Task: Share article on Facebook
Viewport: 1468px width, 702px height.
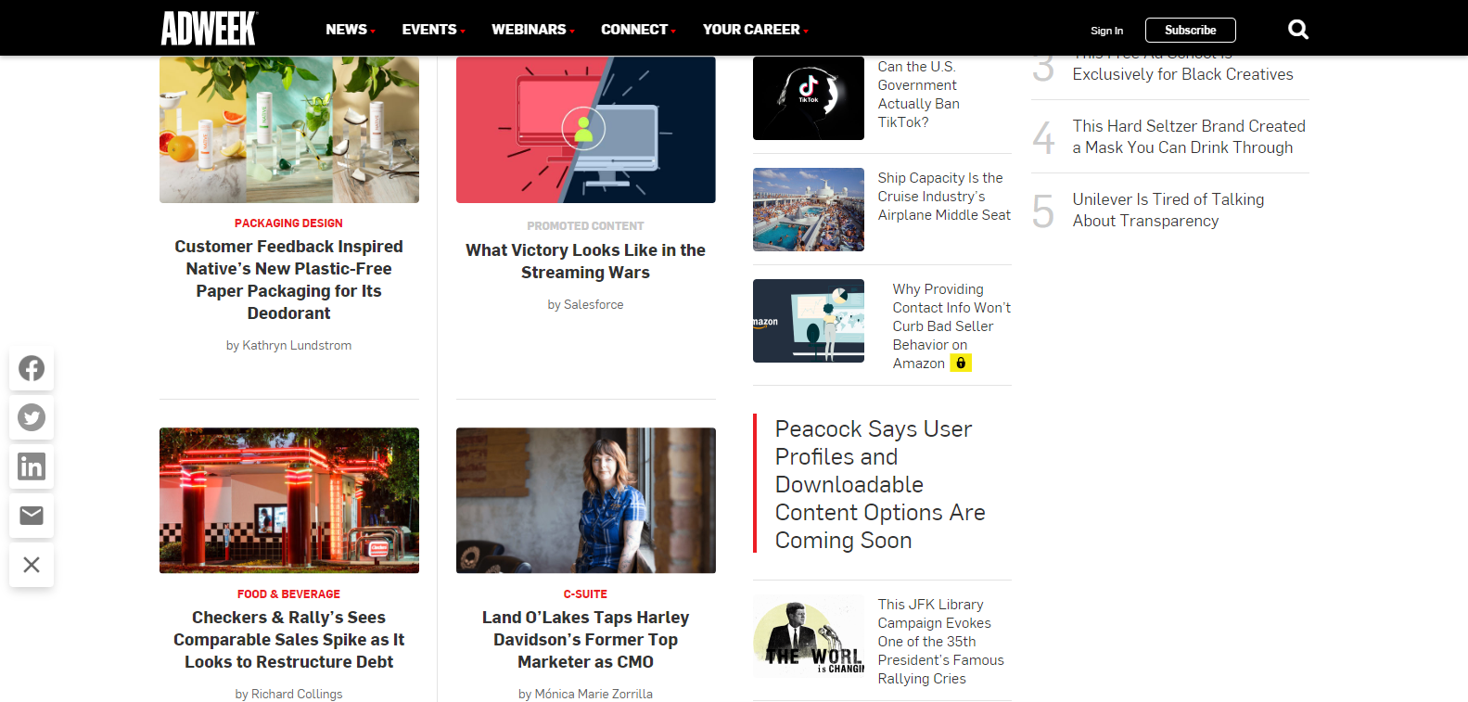Action: [x=32, y=368]
